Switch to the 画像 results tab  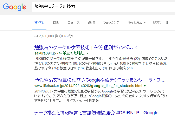point(91,22)
